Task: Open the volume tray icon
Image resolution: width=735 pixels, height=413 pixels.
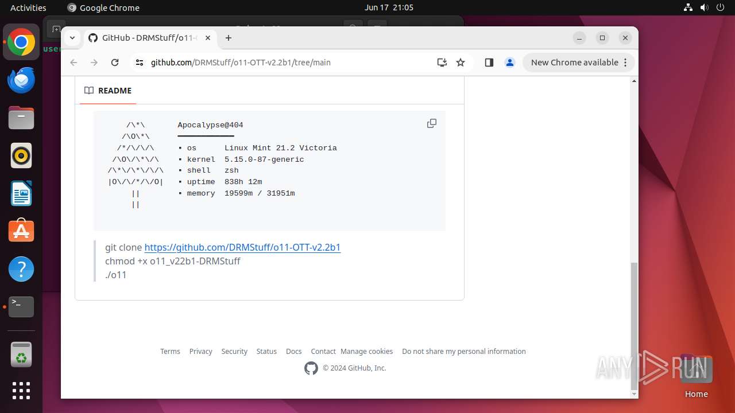Action: (x=705, y=7)
